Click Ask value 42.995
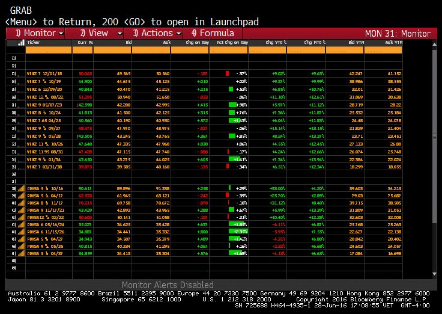 (x=163, y=105)
